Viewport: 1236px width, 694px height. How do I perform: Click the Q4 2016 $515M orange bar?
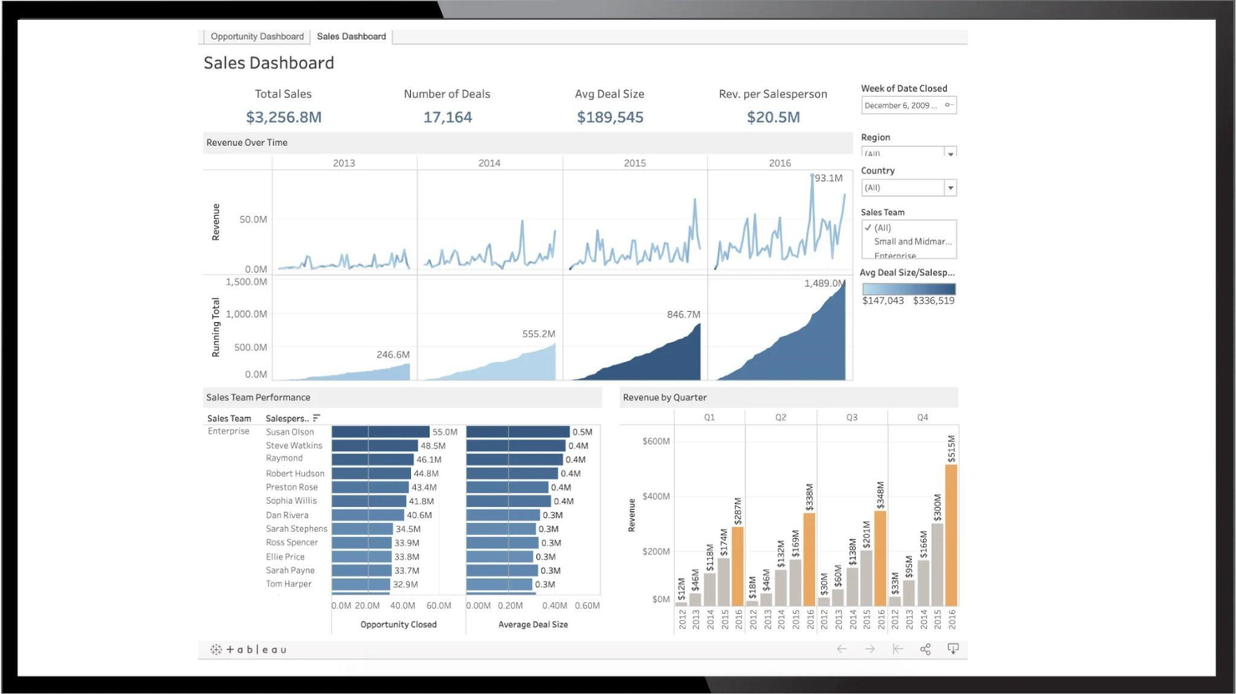coord(951,535)
